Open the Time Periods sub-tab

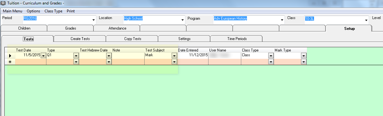point(237,39)
